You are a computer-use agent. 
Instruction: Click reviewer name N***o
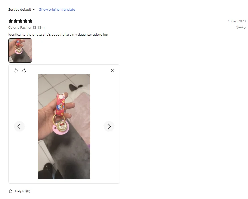click(x=241, y=28)
